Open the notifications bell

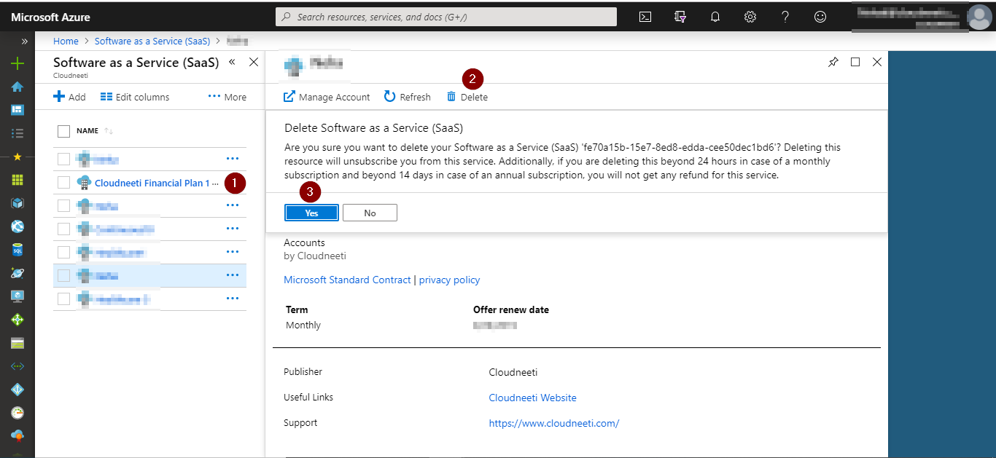point(715,17)
